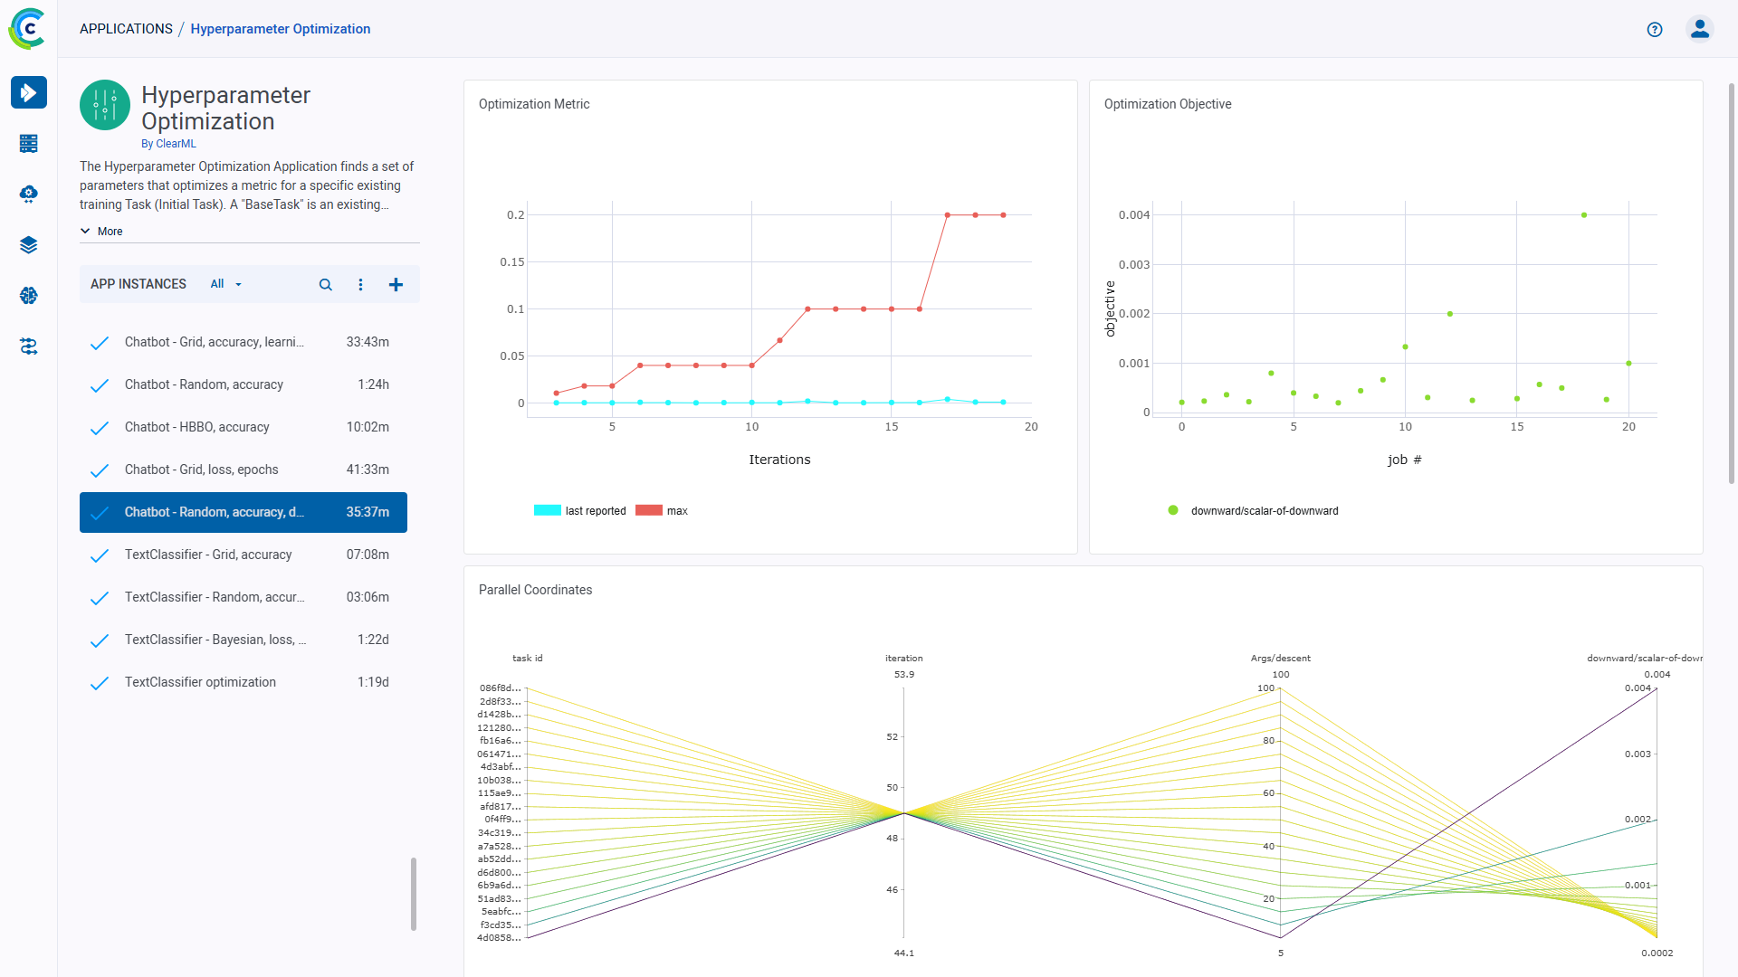1738x977 pixels.
Task: Open app instances three-dot menu
Action: [360, 284]
